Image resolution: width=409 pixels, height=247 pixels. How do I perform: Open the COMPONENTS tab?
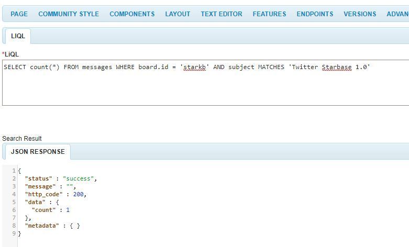pyautogui.click(x=132, y=14)
